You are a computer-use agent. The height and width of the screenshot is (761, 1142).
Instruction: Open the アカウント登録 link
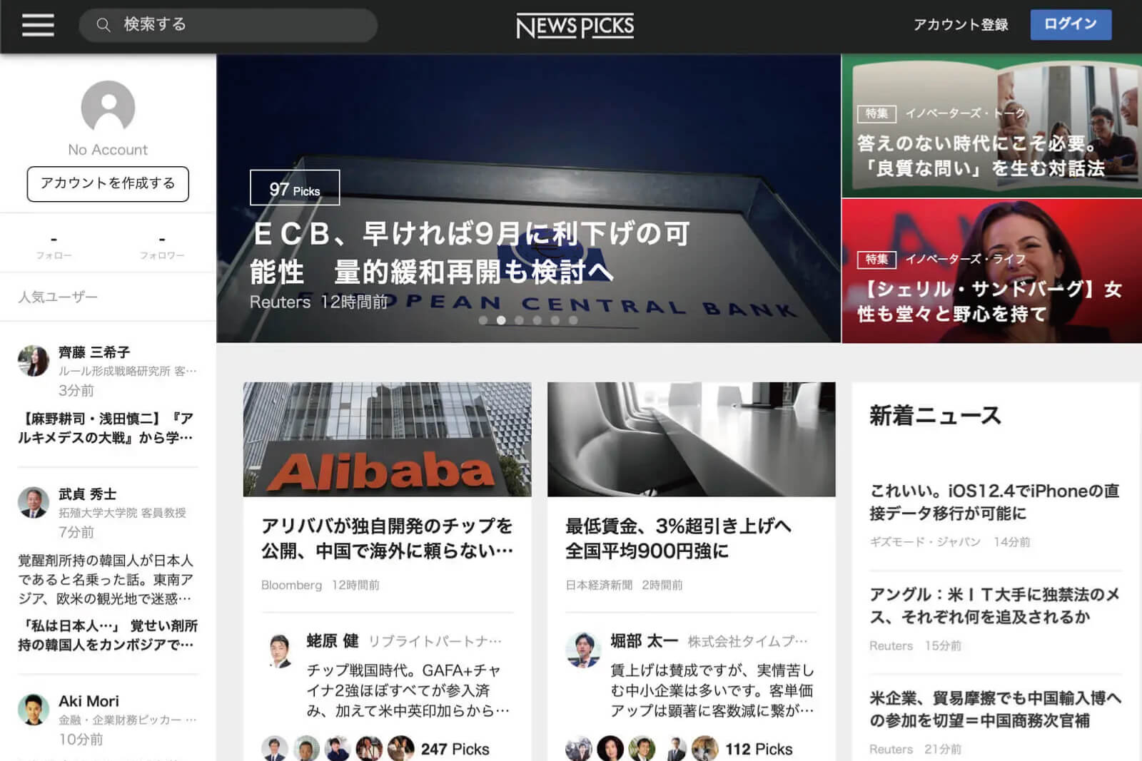coord(961,25)
